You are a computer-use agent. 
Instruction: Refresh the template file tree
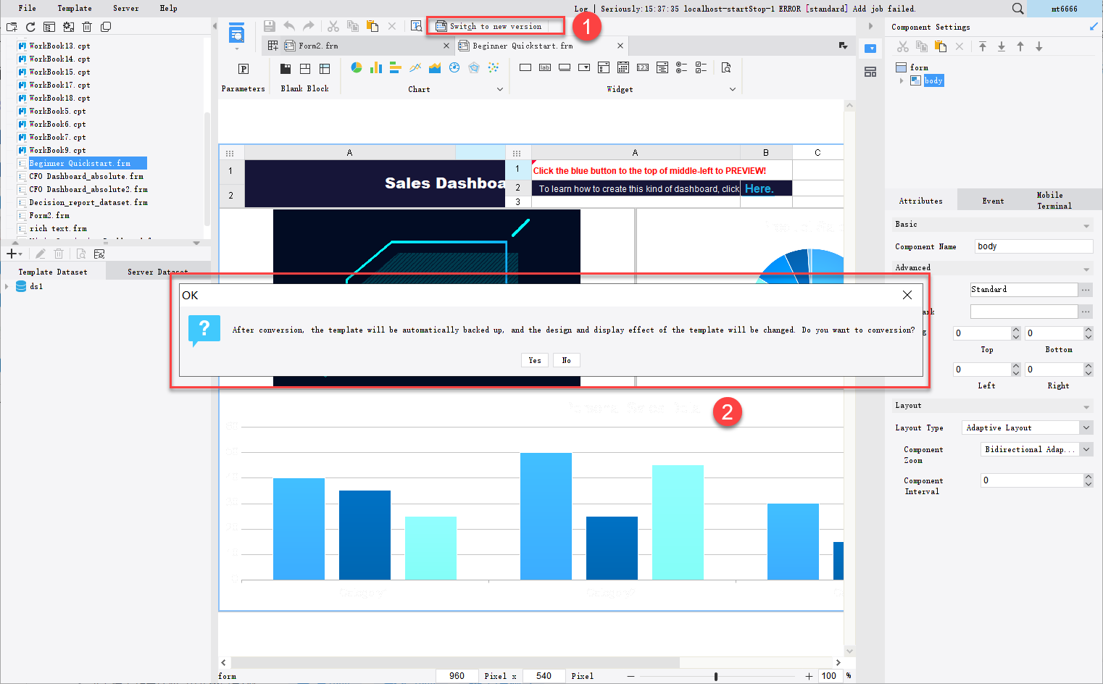coord(30,27)
